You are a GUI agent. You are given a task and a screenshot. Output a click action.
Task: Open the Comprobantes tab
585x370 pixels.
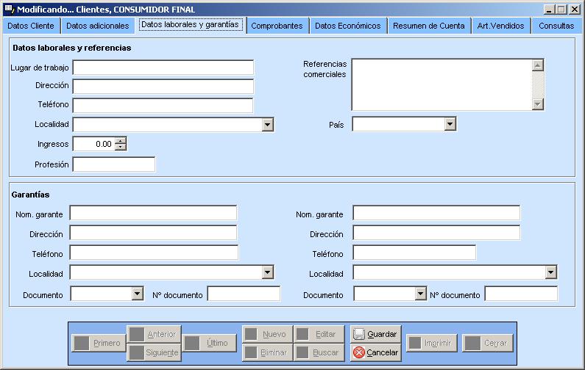click(277, 26)
